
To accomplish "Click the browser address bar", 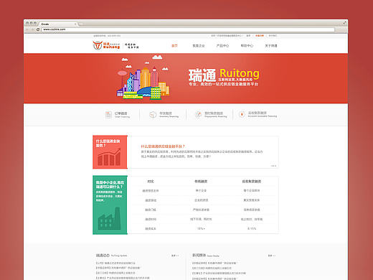I will coord(188,29).
